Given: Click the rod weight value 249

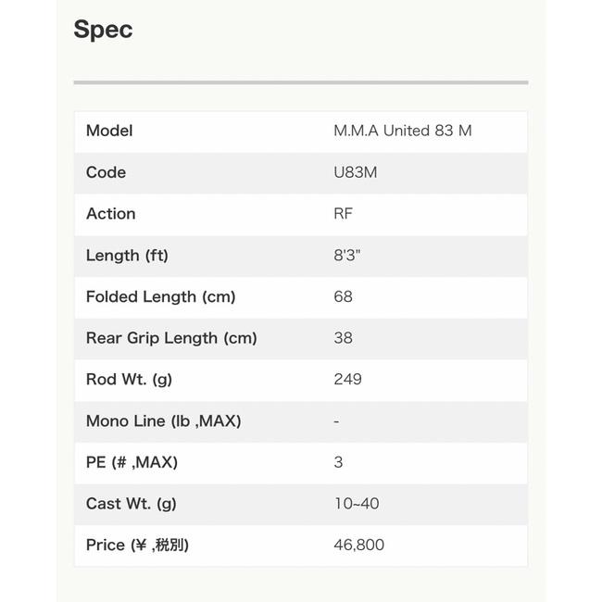Looking at the screenshot, I should [x=347, y=380].
